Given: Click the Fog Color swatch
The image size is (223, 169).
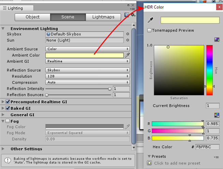Looking at the screenshot, I should 85,127.
